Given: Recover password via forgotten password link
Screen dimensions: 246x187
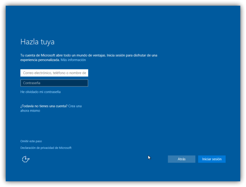Looking at the screenshot, I should (x=40, y=92).
